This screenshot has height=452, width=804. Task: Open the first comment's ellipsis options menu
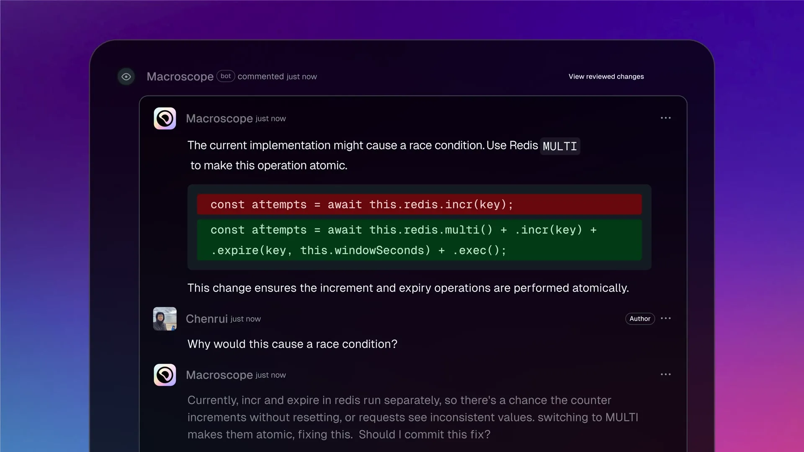point(666,118)
